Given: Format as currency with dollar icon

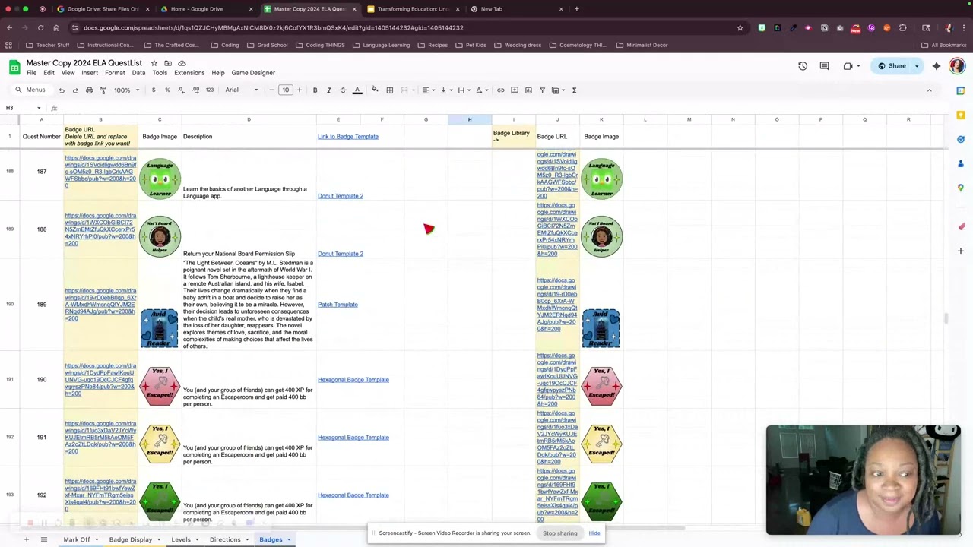Looking at the screenshot, I should coord(154,90).
